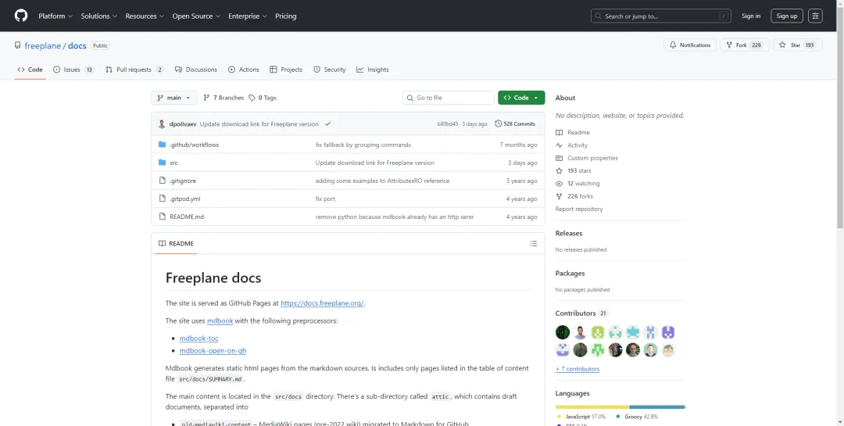Click Report repository
Viewport: 844px width, 426px height.
579,209
